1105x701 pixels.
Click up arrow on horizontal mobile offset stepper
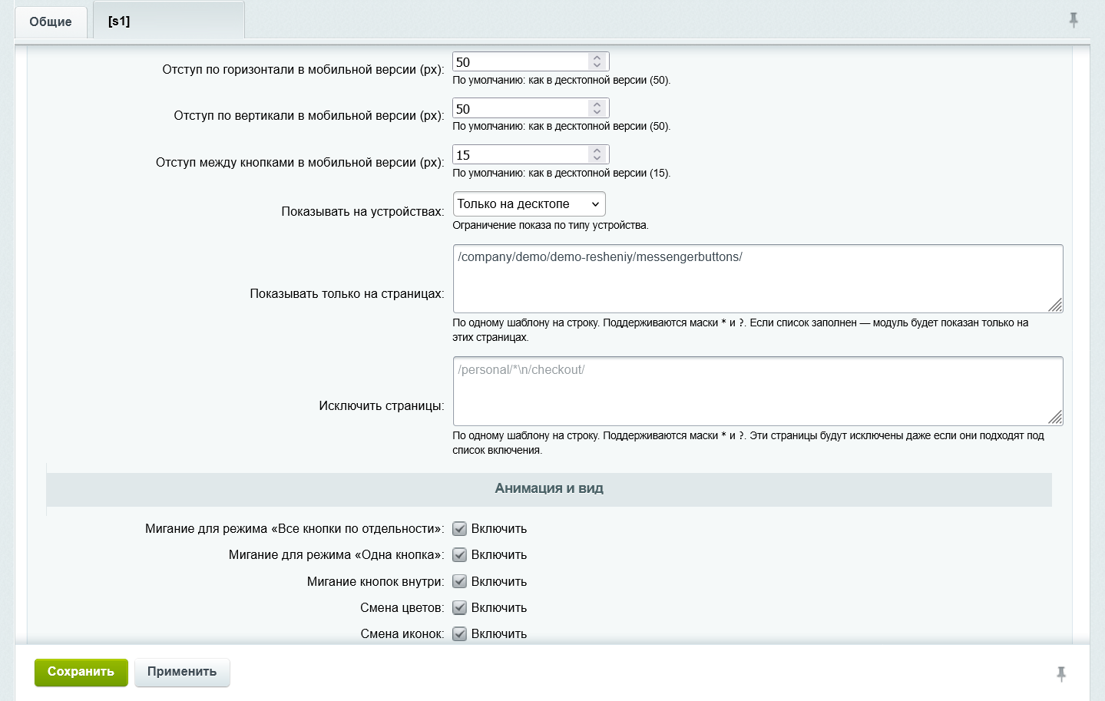pos(597,56)
